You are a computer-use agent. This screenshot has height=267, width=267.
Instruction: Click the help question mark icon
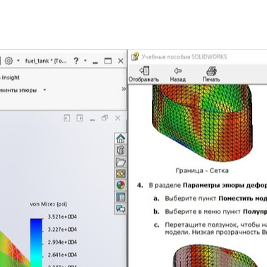pos(76,61)
